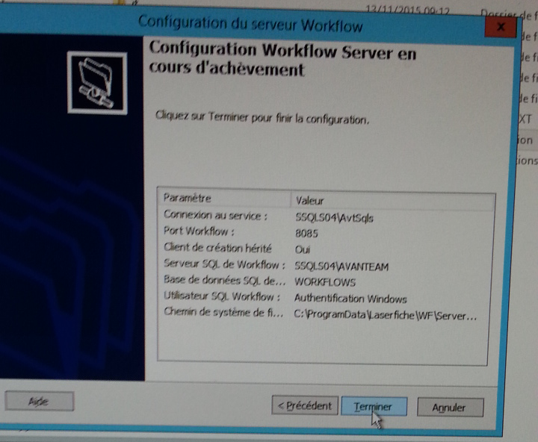The width and height of the screenshot is (538, 442).
Task: Go back with the Précédent button
Action: coord(305,405)
